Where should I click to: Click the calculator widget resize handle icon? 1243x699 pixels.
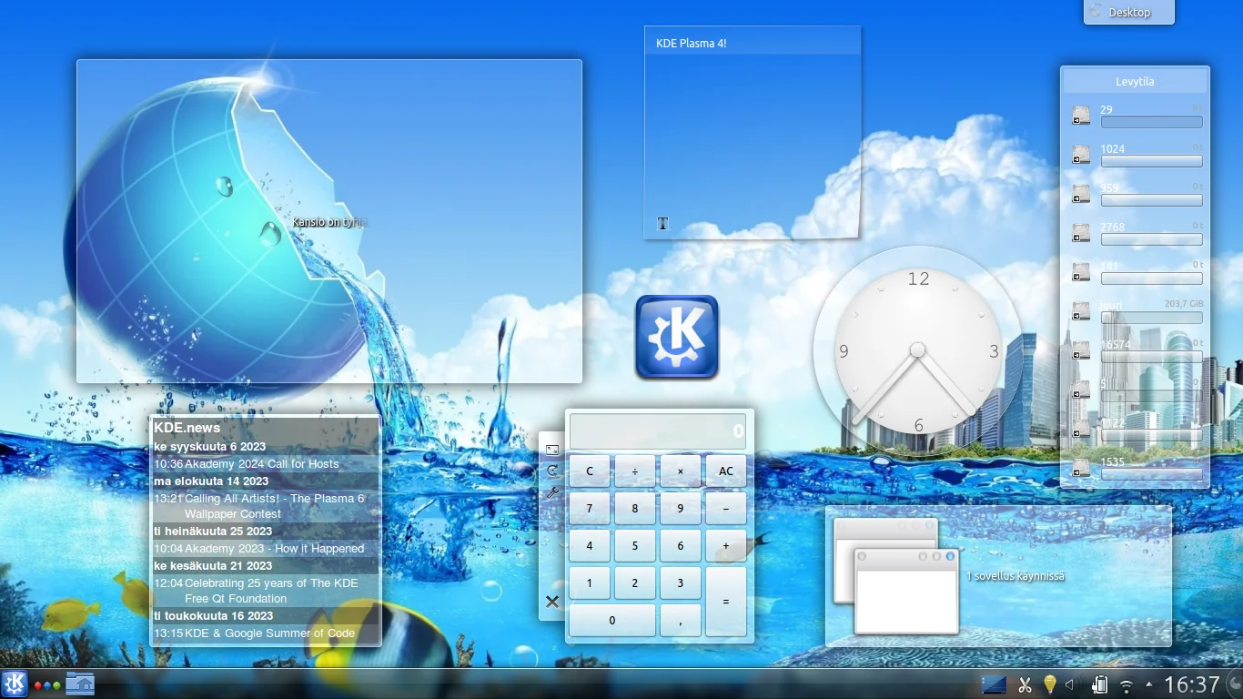[x=551, y=450]
